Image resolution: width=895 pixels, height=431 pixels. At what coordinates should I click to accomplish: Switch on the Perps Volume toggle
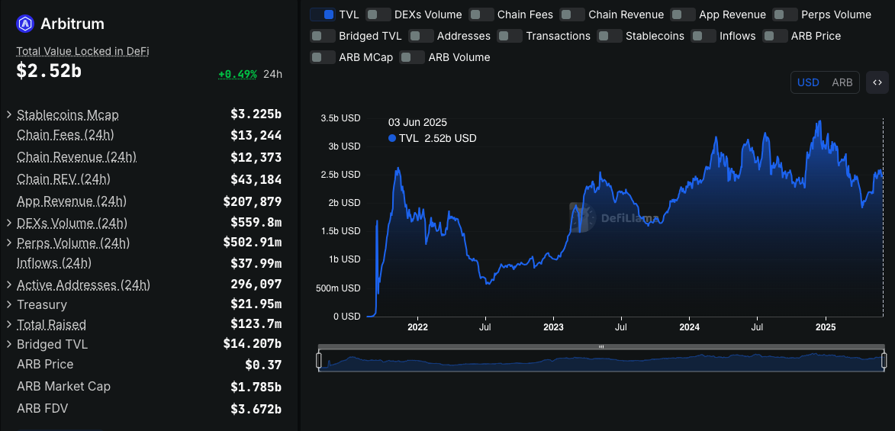click(x=785, y=14)
